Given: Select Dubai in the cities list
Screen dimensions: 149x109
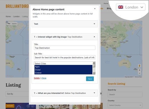Looking at the screenshot, I should pyautogui.click(x=63, y=70).
